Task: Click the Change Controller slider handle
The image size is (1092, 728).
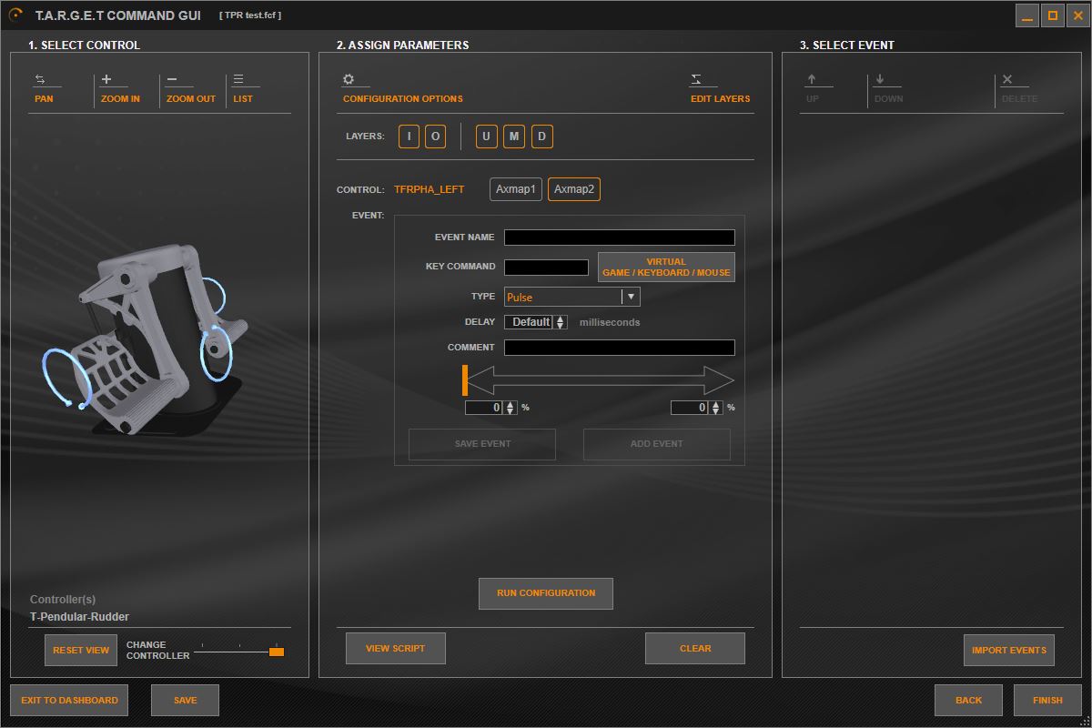Action: click(x=277, y=652)
